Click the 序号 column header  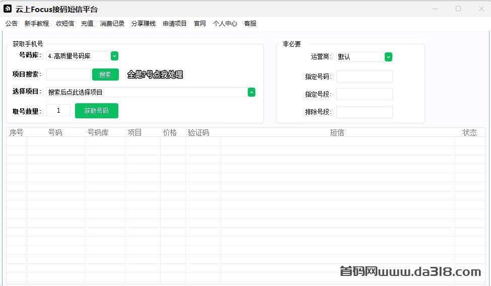click(x=16, y=132)
